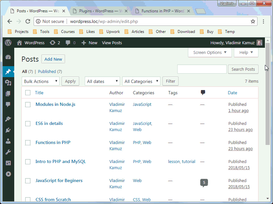This screenshot has width=273, height=204.
Task: Open the Settings sliders sidebar icon
Action: coord(8,163)
